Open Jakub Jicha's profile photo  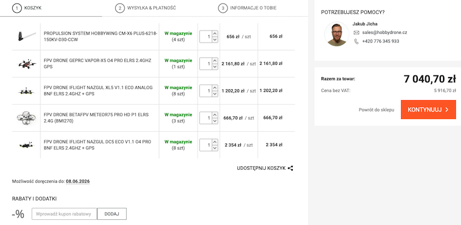[x=337, y=34]
